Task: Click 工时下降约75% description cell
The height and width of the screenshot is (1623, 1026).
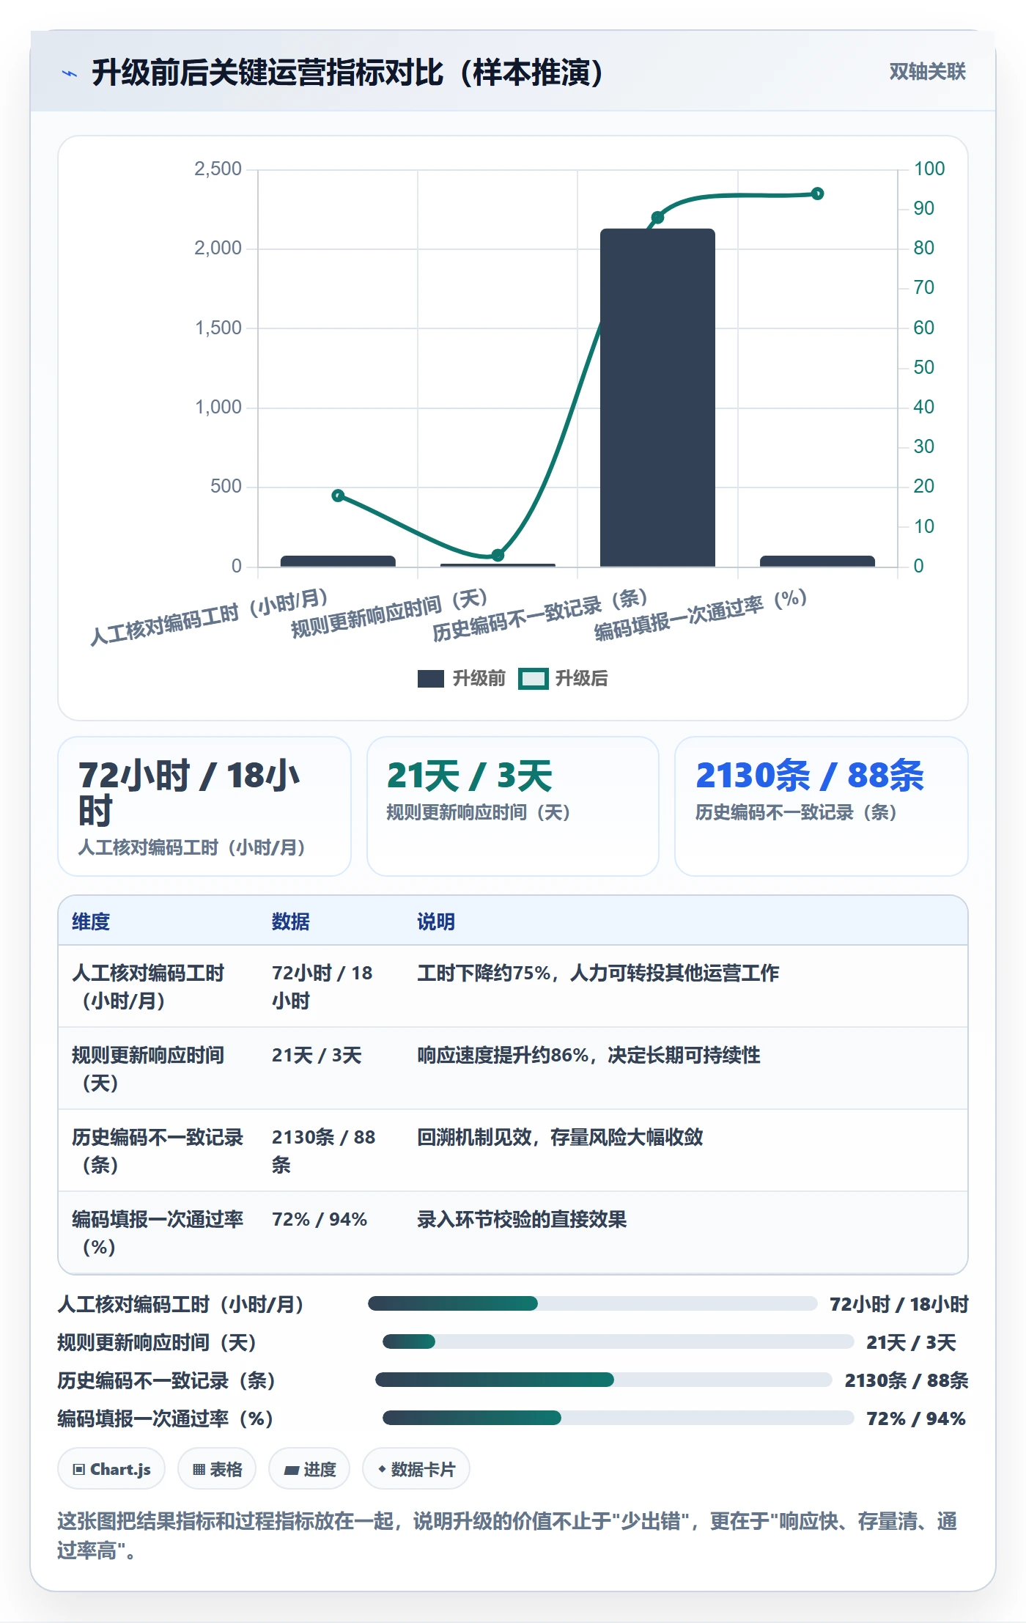Action: (598, 973)
